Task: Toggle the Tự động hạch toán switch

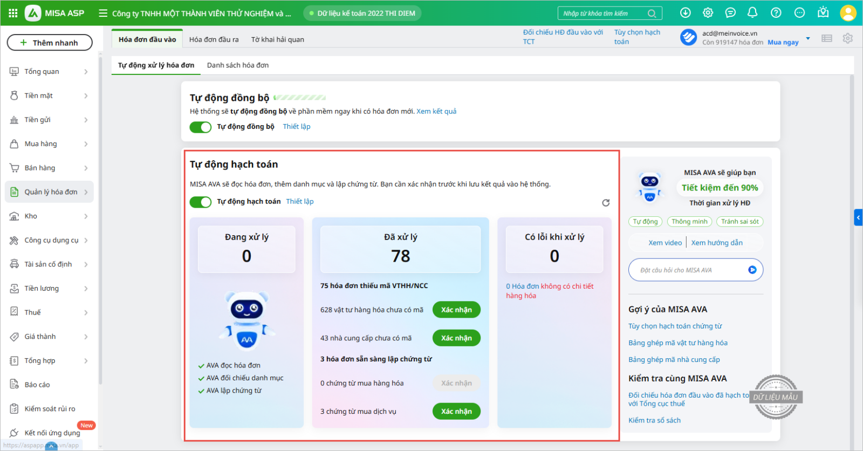Action: [x=201, y=202]
